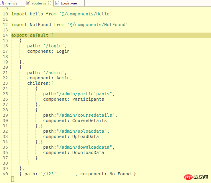This screenshot has height=183, width=211.
Task: Click the "/admin/participants" path string
Action: pyautogui.click(x=84, y=94)
